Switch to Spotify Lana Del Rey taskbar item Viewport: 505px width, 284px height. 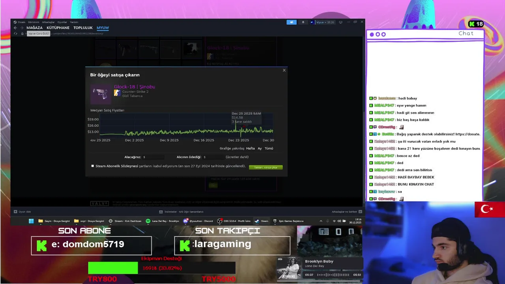(162, 221)
